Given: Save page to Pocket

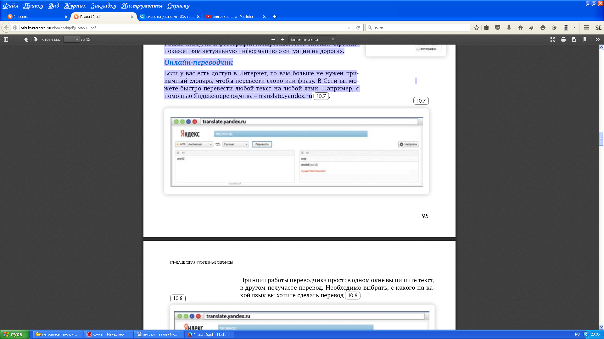Looking at the screenshot, I should 498,28.
